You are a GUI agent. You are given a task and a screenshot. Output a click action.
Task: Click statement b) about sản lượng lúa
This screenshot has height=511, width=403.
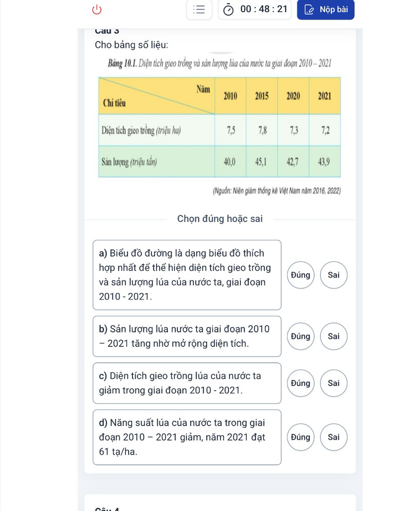[x=187, y=336]
